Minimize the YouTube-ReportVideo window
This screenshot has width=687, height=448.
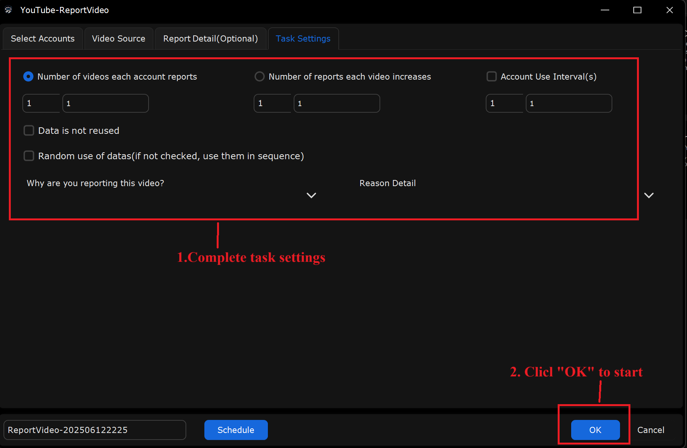click(x=605, y=10)
